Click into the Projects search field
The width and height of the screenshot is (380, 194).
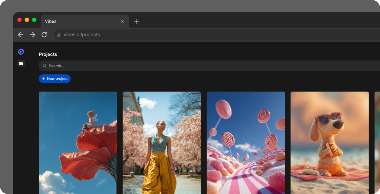tap(204, 66)
